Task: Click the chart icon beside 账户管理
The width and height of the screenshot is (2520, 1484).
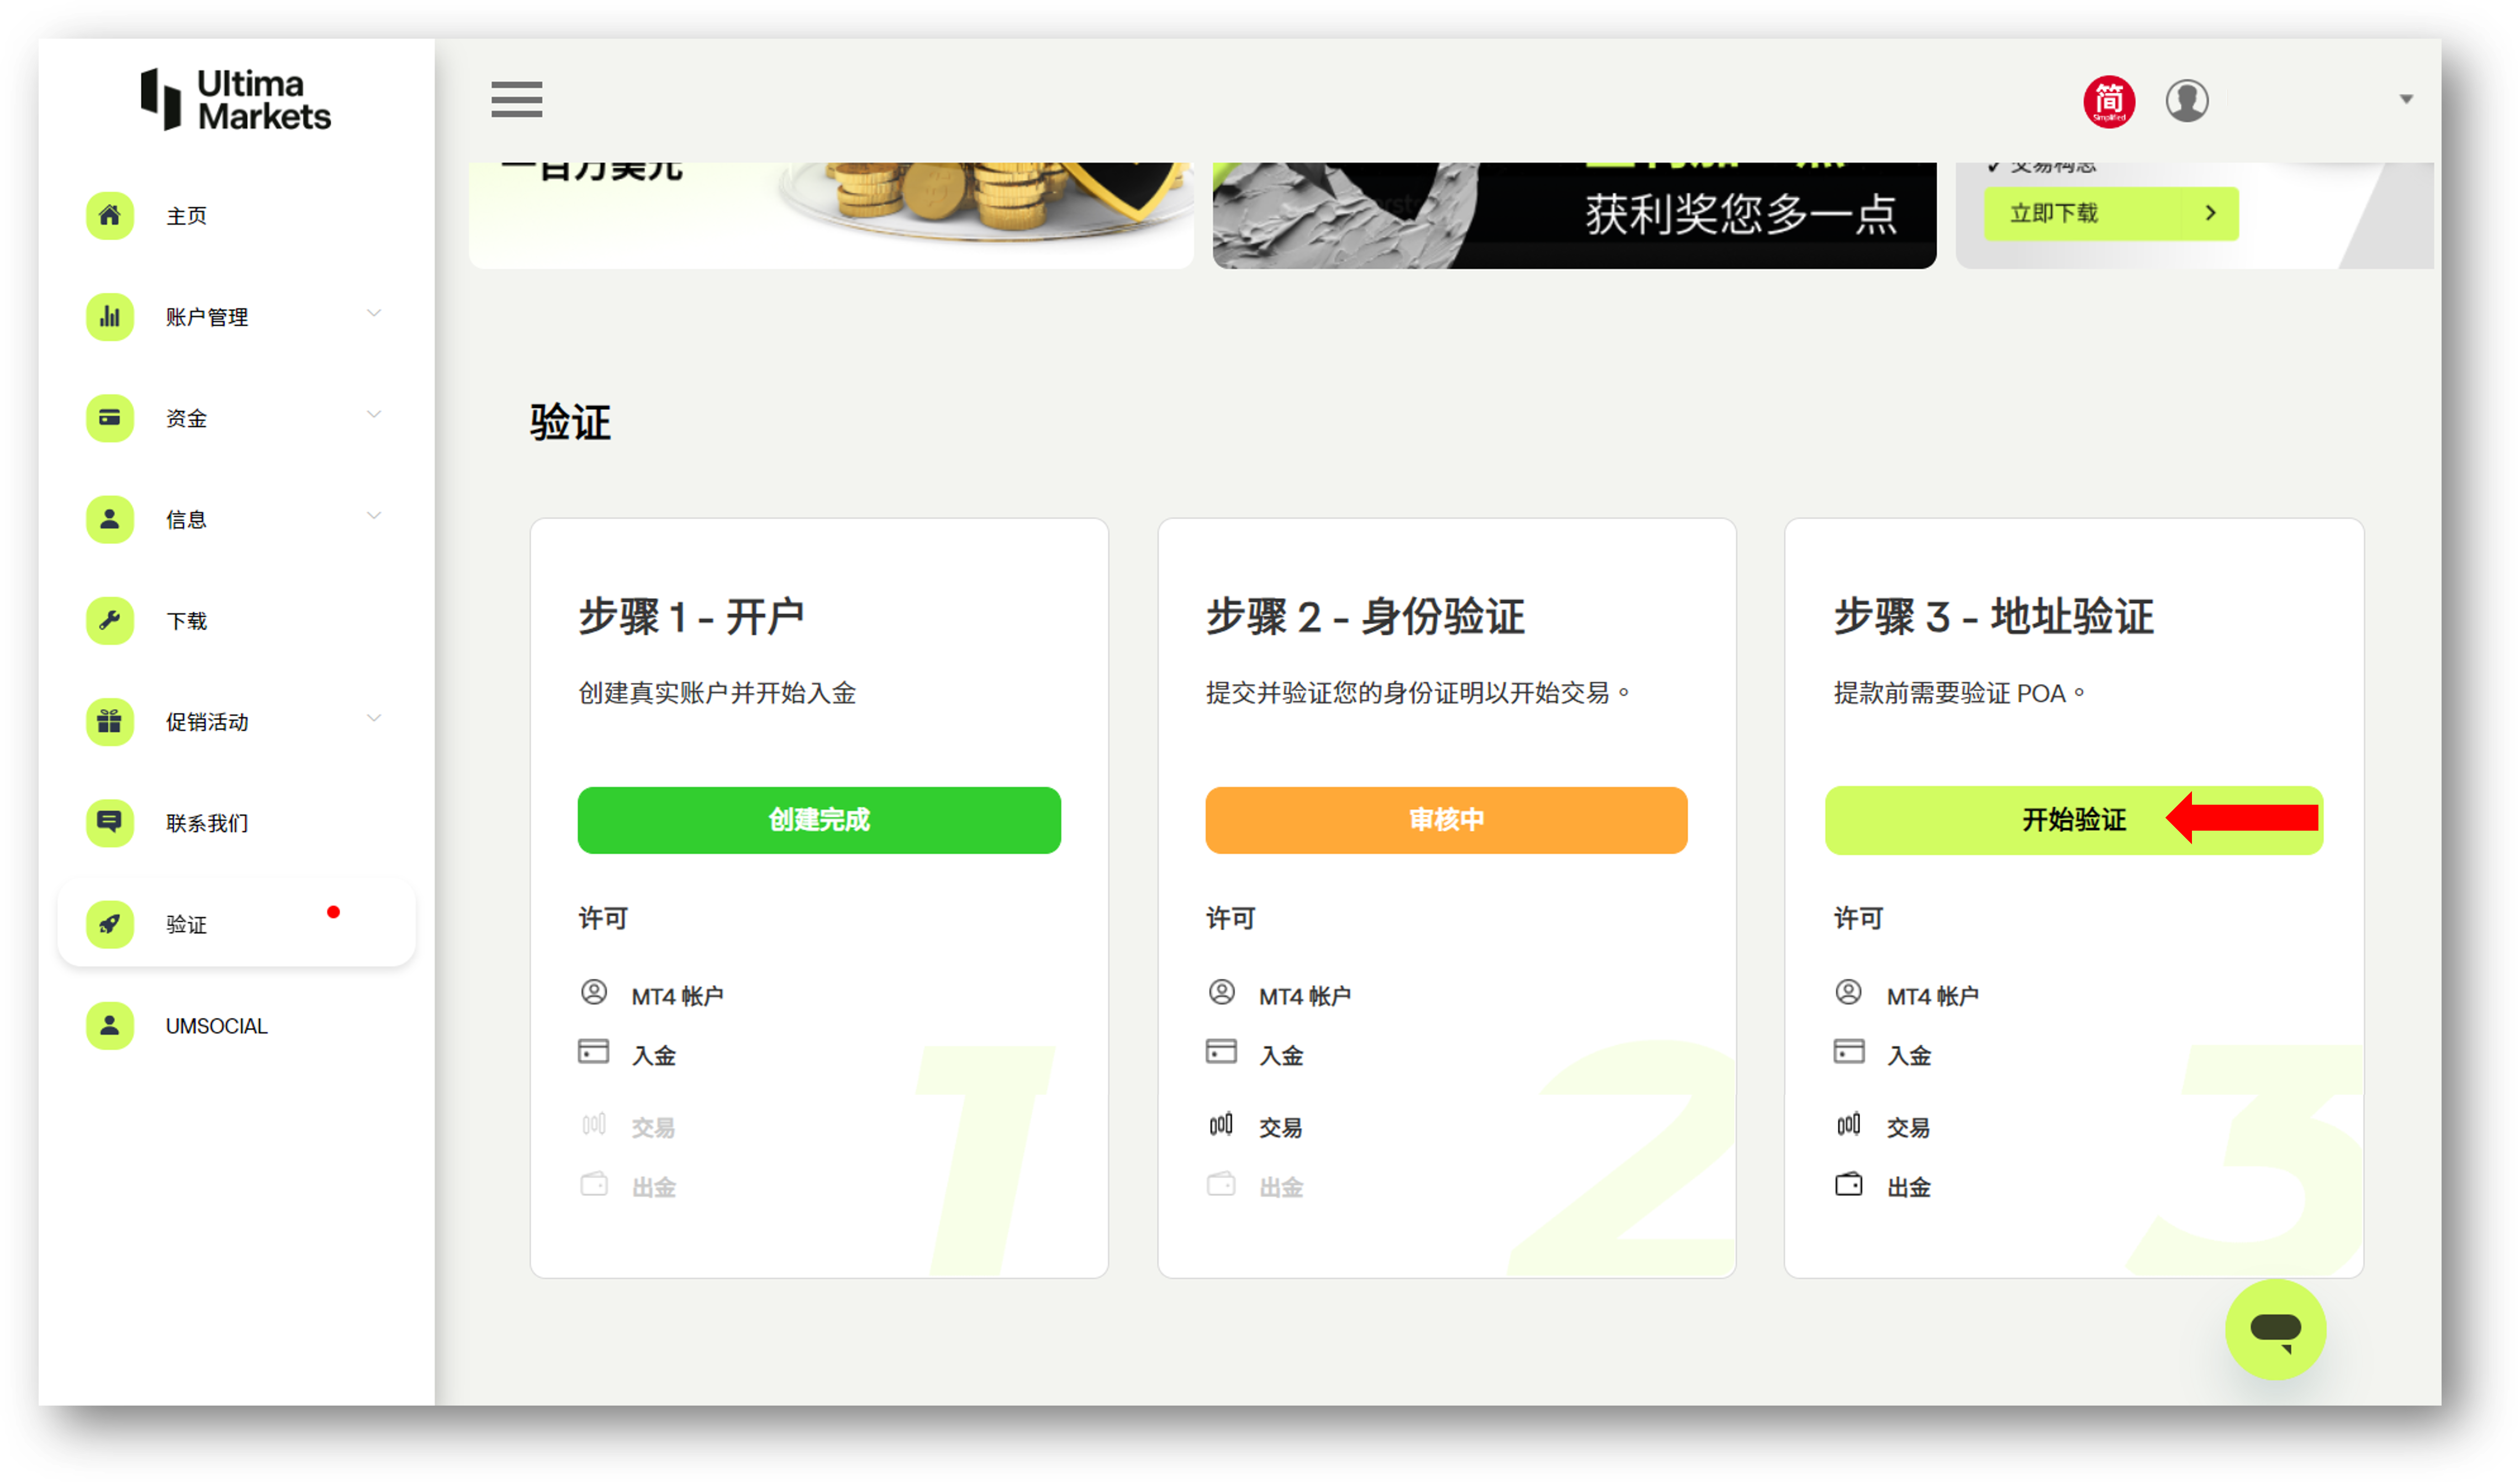Action: pos(110,317)
